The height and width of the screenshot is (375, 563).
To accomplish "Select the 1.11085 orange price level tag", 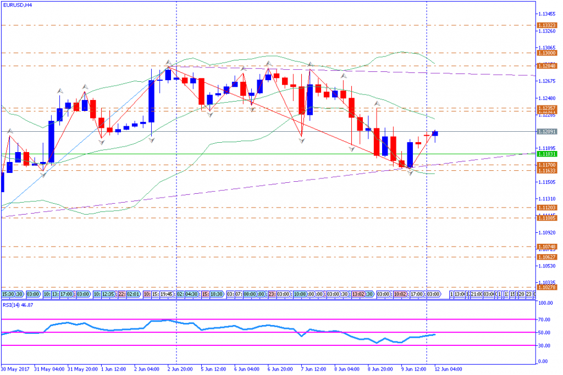I will click(547, 218).
